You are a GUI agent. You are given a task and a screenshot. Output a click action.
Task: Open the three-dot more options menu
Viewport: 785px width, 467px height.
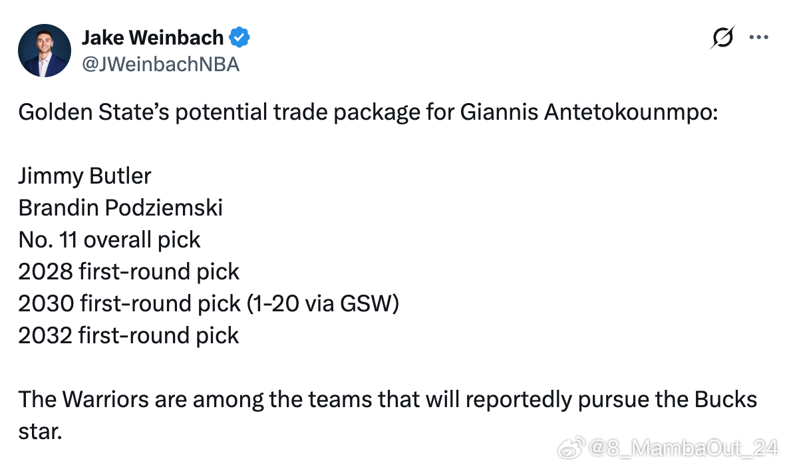click(x=759, y=37)
